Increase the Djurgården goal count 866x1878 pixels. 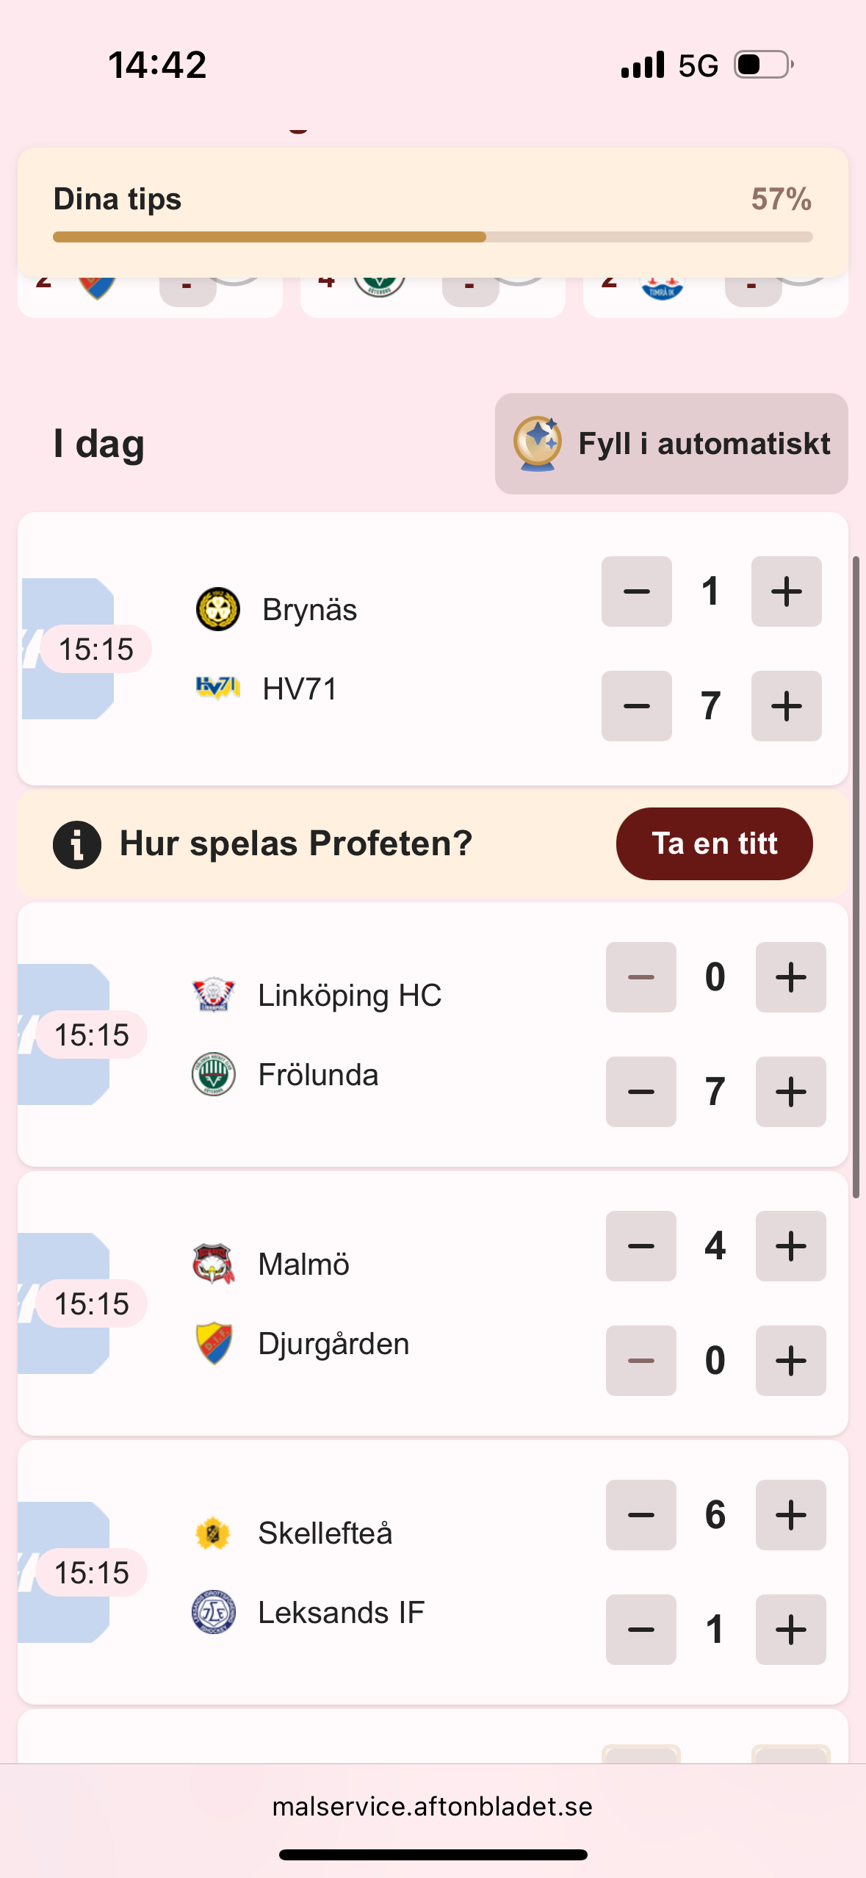point(790,1361)
